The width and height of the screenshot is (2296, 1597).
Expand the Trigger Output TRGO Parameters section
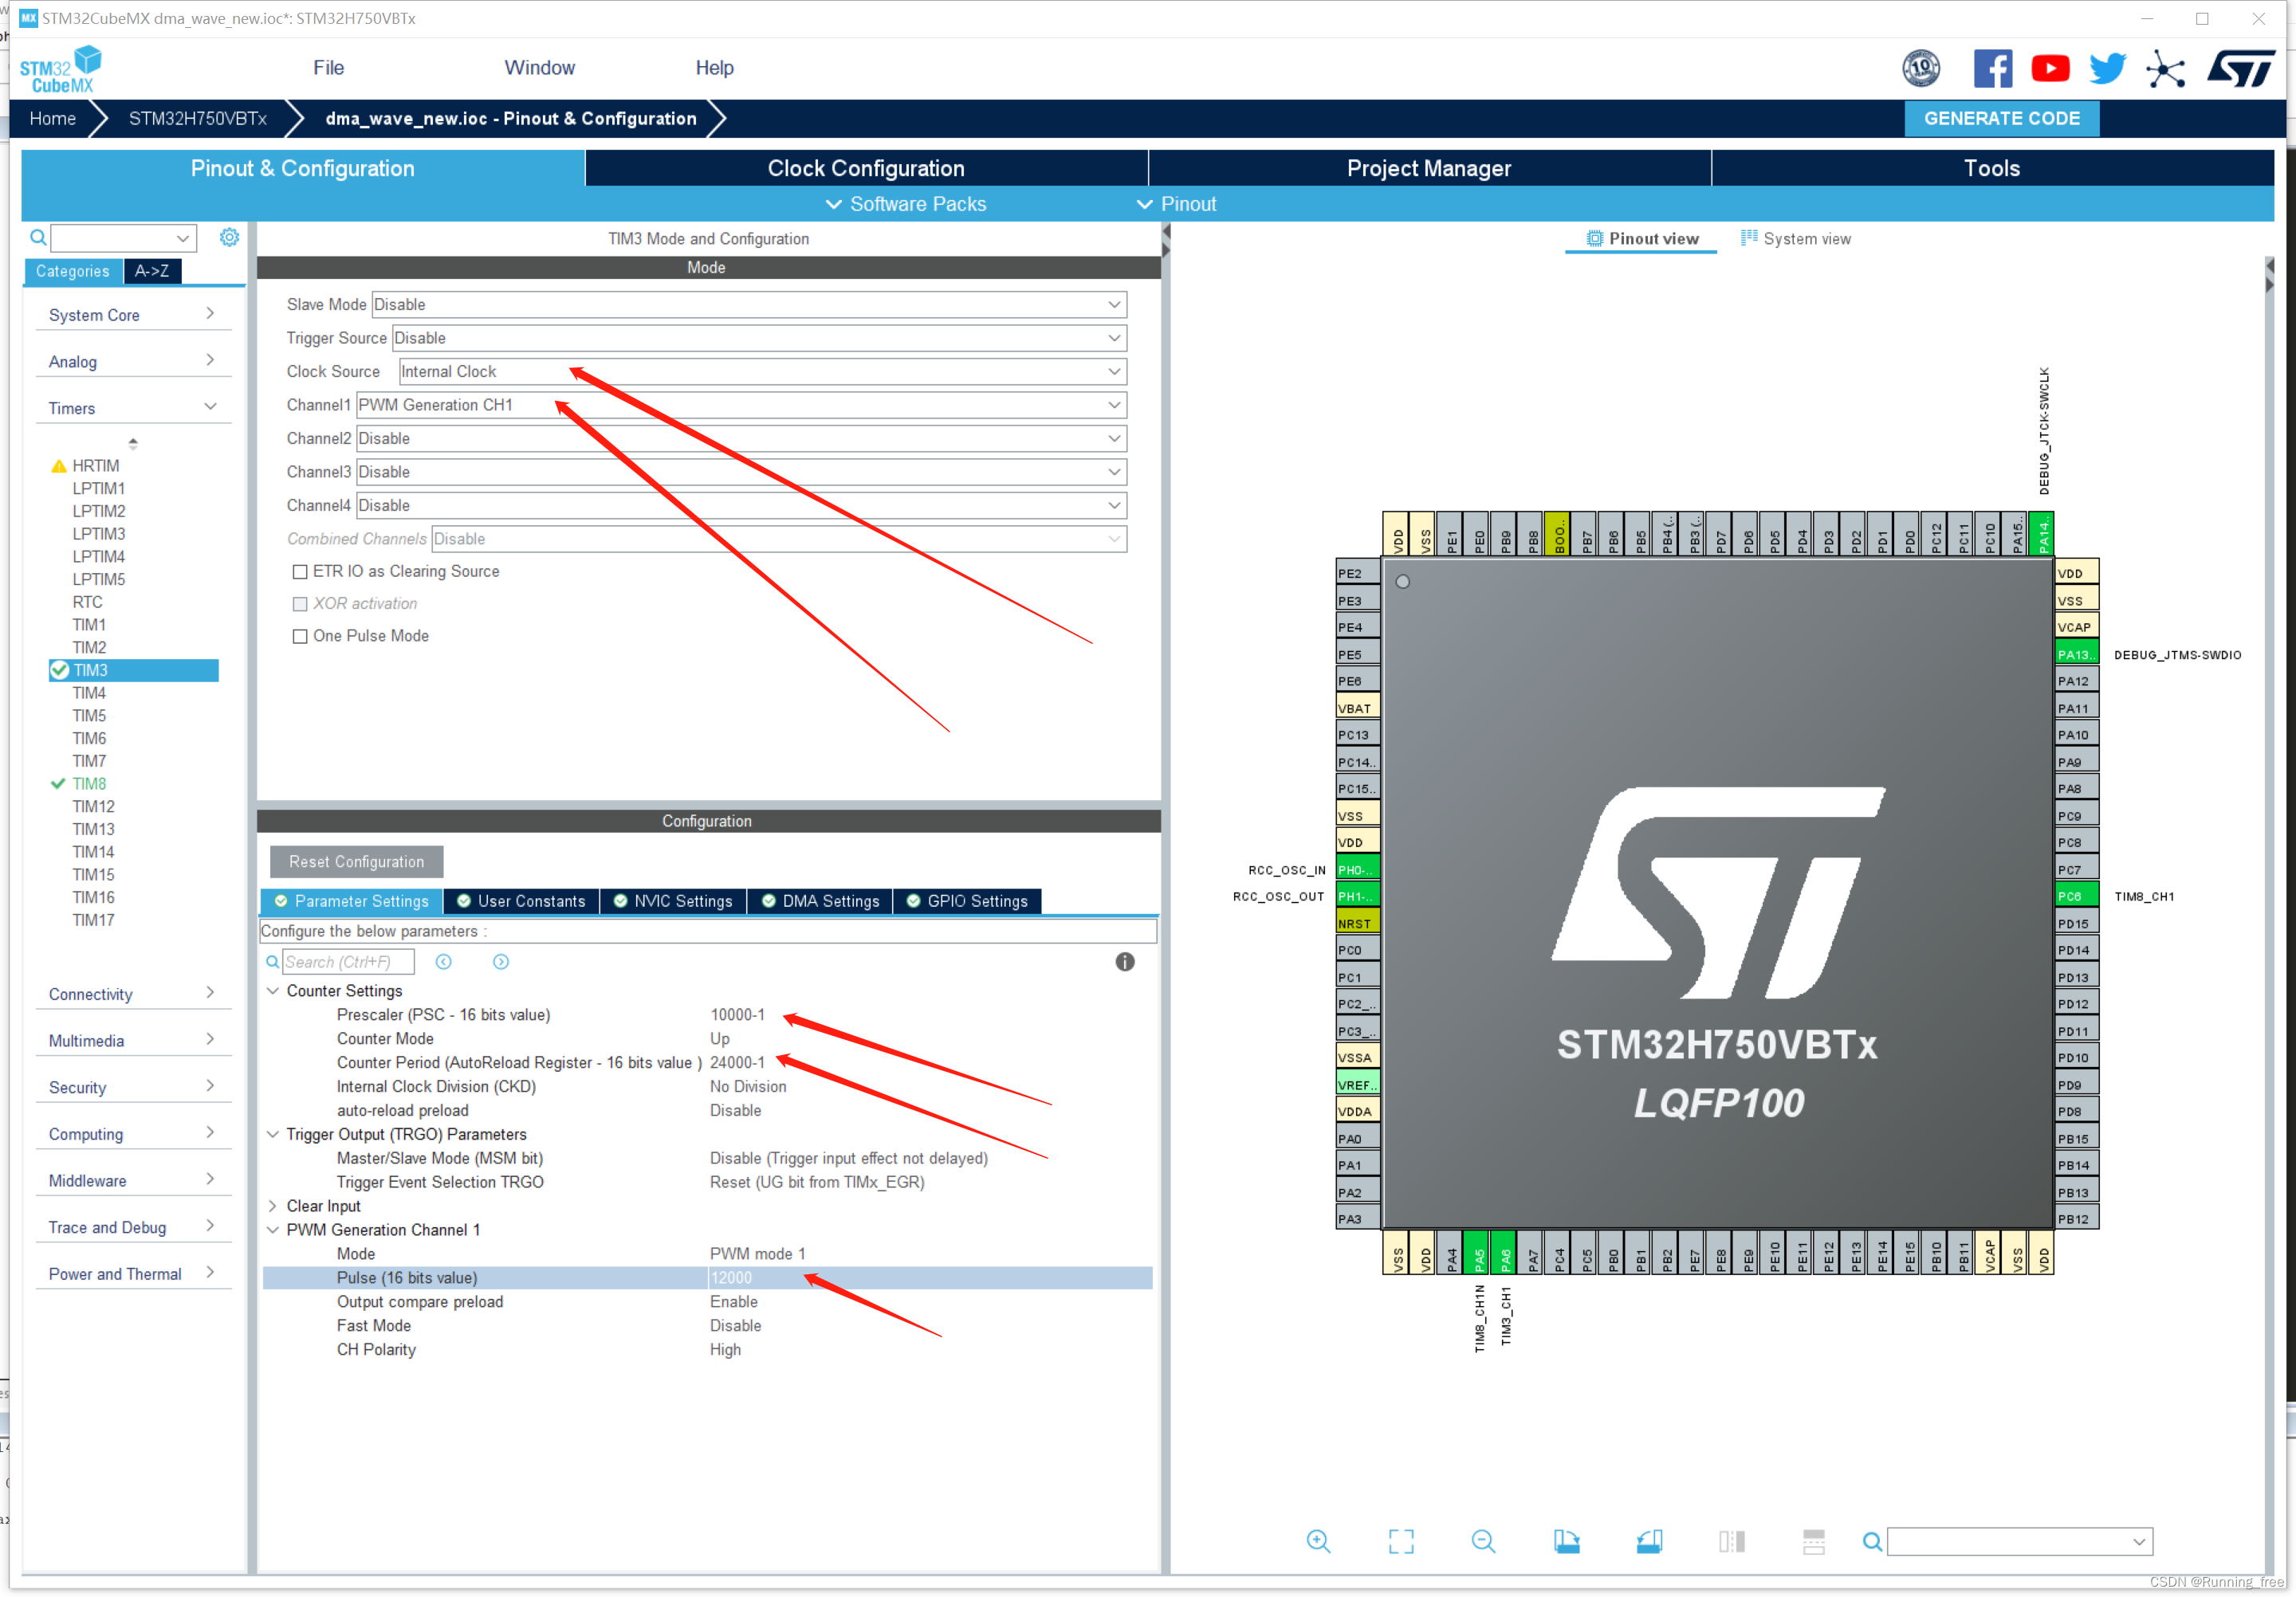(285, 1135)
